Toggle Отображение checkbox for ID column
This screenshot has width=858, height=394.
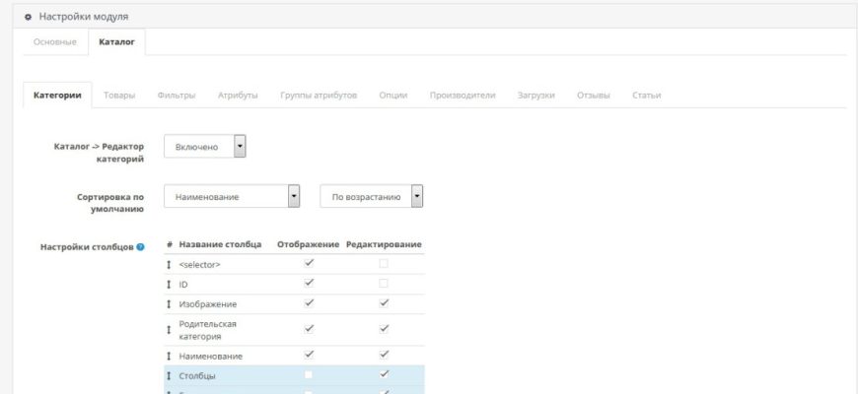(x=309, y=283)
